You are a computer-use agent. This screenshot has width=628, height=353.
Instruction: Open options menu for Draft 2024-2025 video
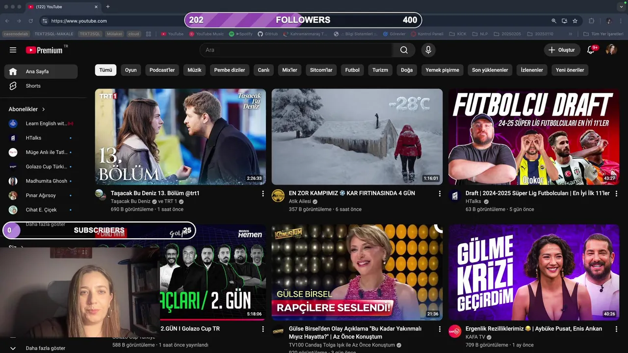[617, 194]
